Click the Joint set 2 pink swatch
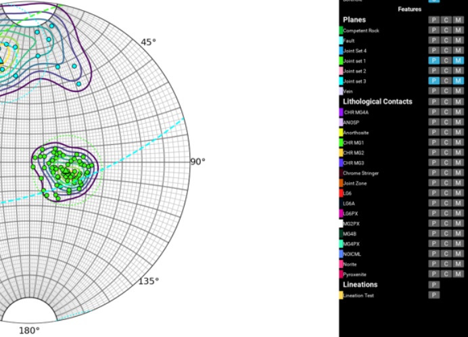Image resolution: width=468 pixels, height=337 pixels. pyautogui.click(x=341, y=71)
